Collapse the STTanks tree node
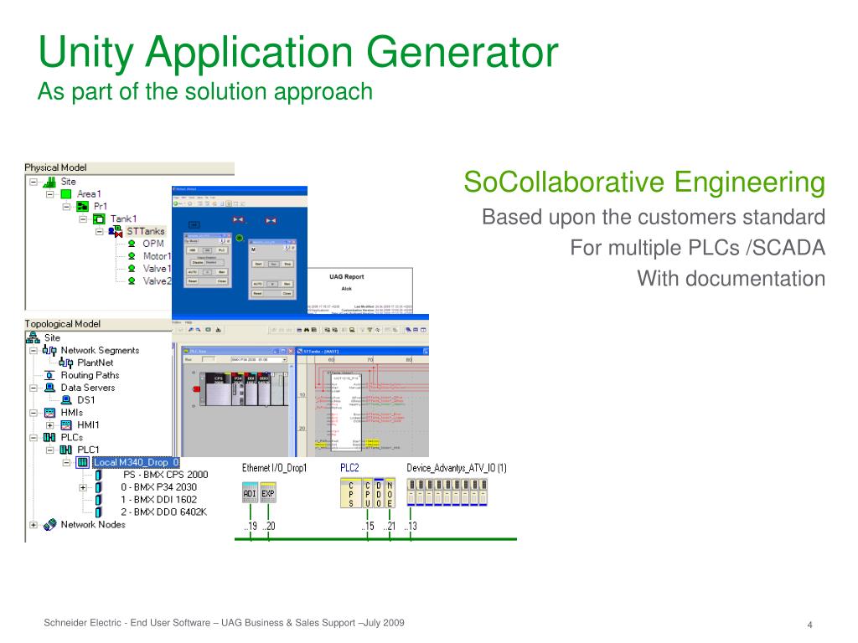 [99, 232]
